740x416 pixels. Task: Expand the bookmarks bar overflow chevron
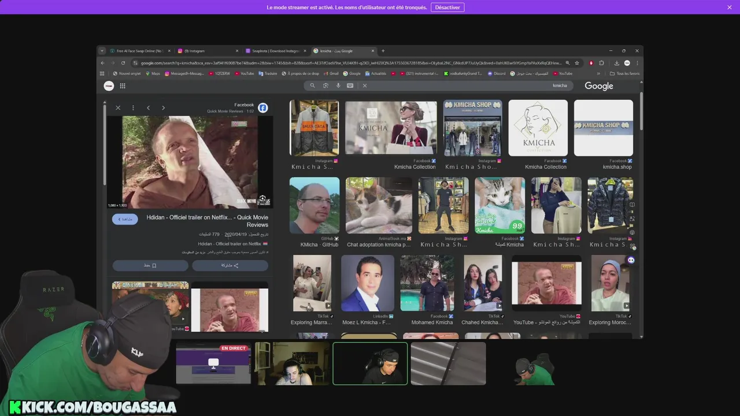[x=598, y=73]
